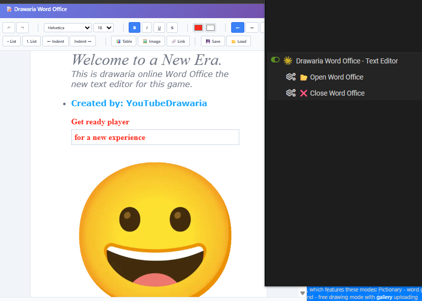Disable the Drawaria Word Office module toggle

(275, 60)
